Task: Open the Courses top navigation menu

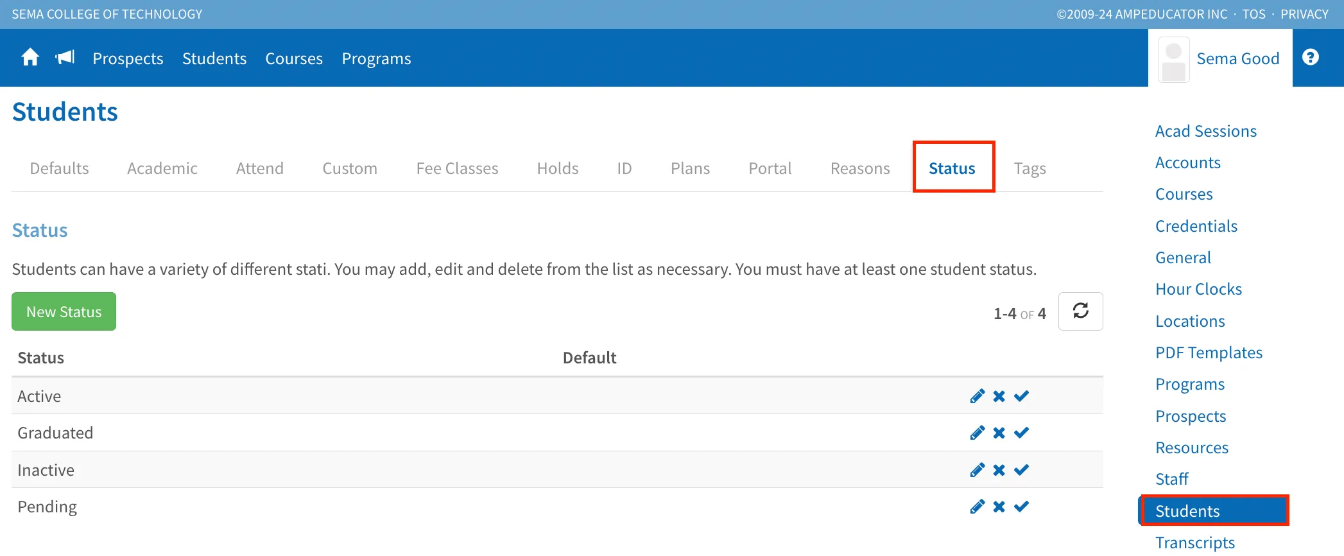Action: pos(294,58)
